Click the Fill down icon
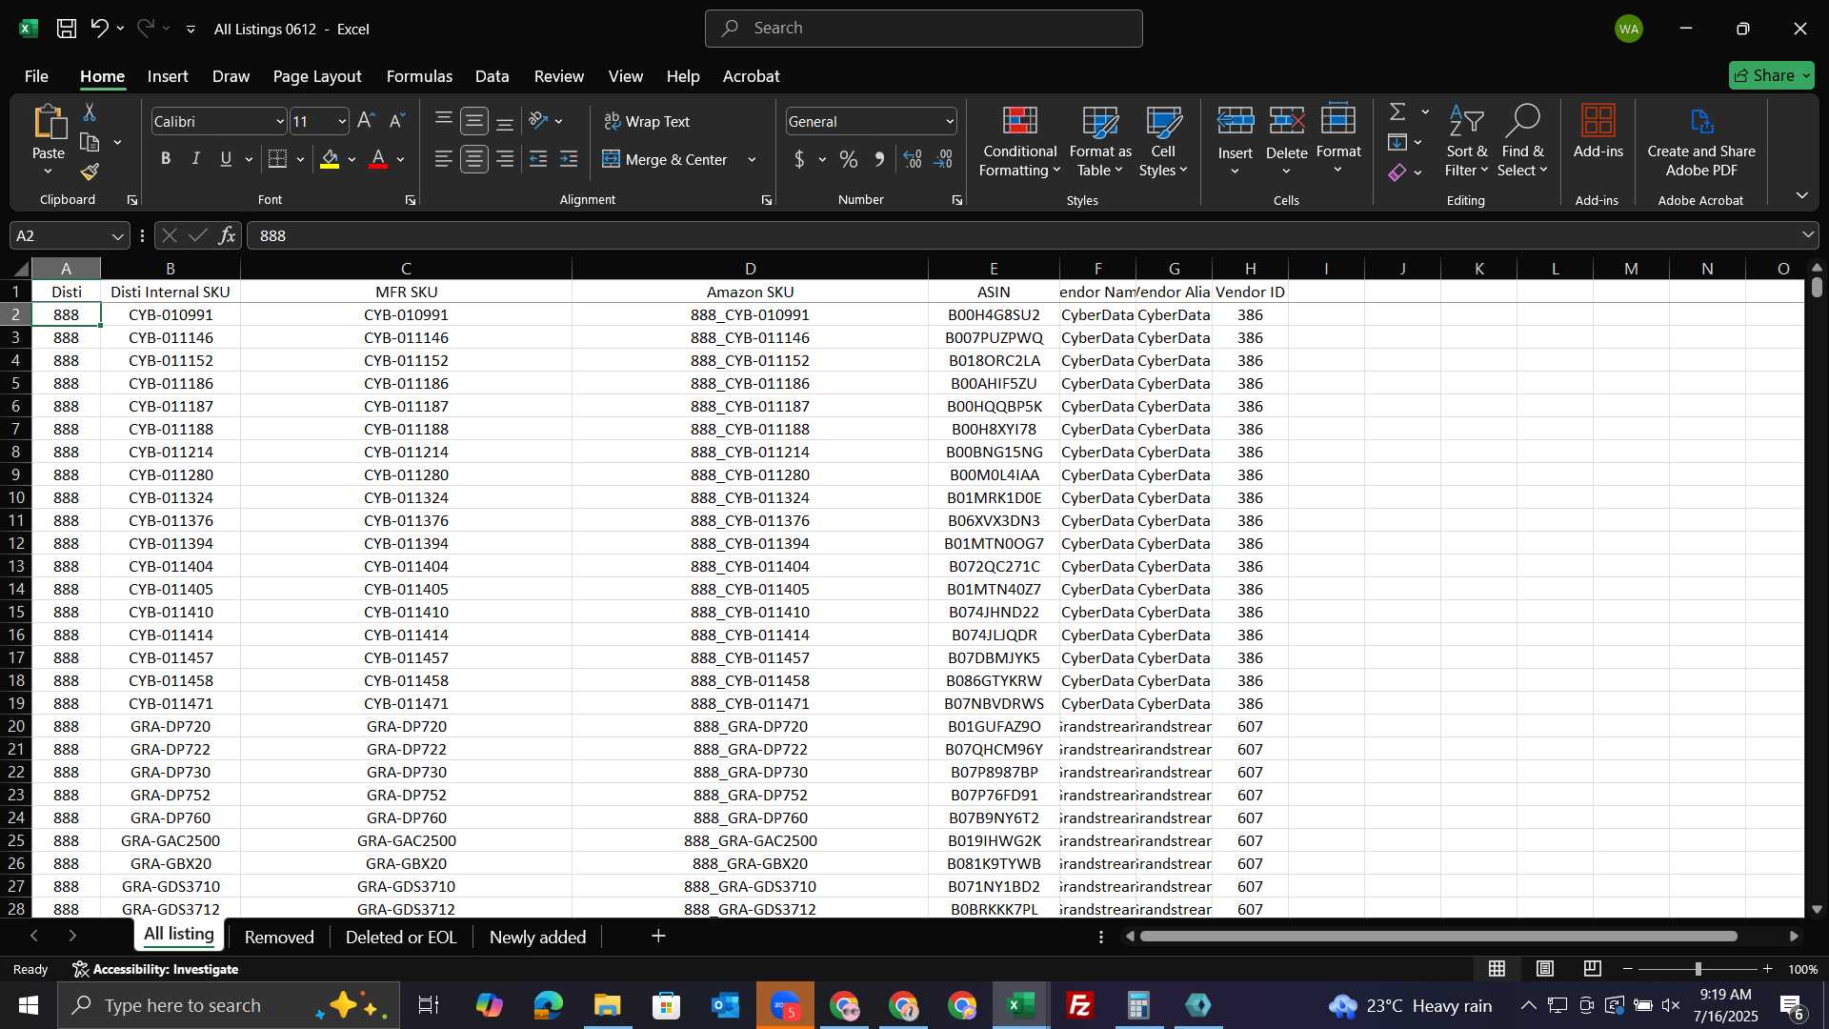The width and height of the screenshot is (1829, 1029). click(x=1397, y=143)
